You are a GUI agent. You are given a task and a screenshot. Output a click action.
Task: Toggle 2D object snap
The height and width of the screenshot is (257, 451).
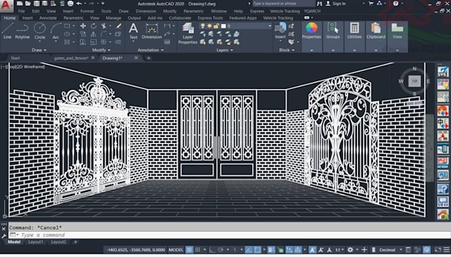coord(257,250)
